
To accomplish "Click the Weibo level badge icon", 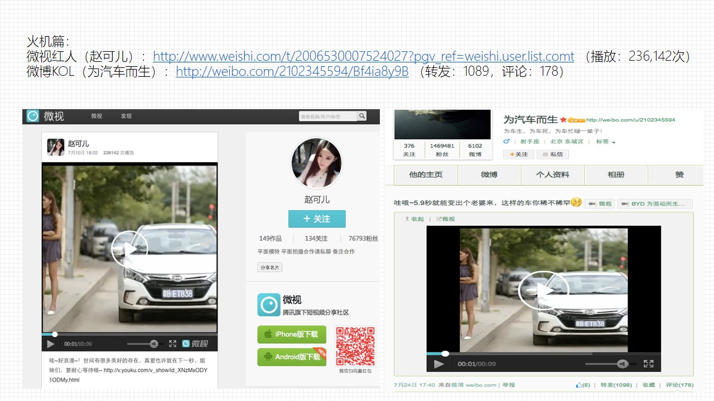I will coord(576,120).
